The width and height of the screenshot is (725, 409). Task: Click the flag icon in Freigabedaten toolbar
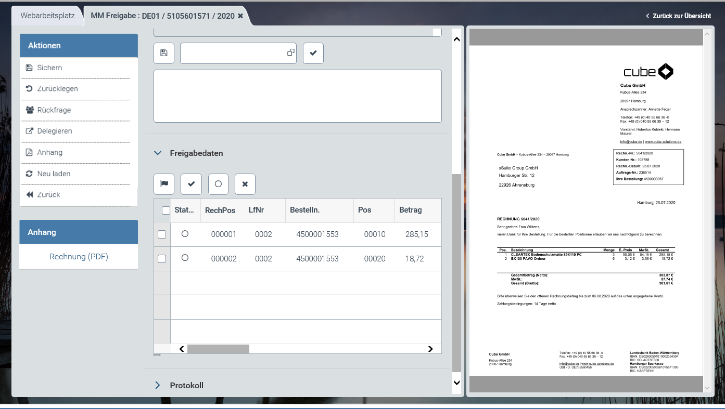164,184
